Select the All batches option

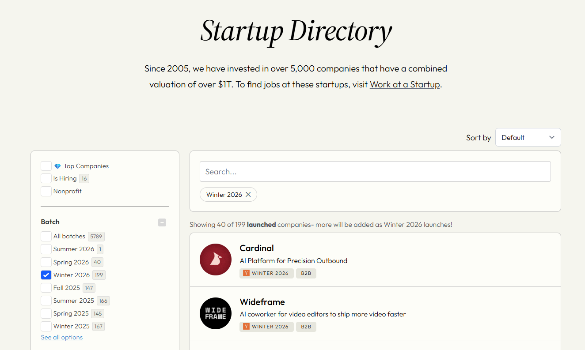46,236
